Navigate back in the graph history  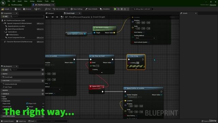pyautogui.click(x=52, y=17)
